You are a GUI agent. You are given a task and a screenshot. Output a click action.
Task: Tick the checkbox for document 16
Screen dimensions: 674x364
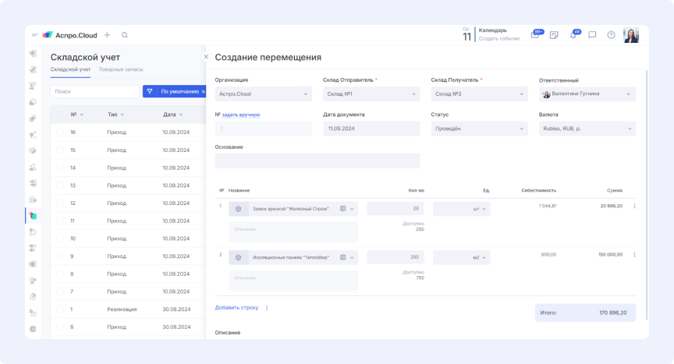coord(59,133)
